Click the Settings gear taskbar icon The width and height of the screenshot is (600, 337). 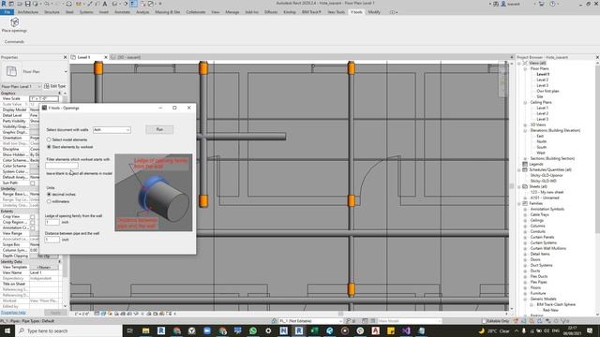[268, 330]
